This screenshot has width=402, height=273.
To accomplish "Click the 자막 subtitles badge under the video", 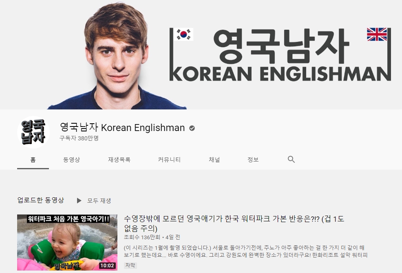I will [130, 265].
